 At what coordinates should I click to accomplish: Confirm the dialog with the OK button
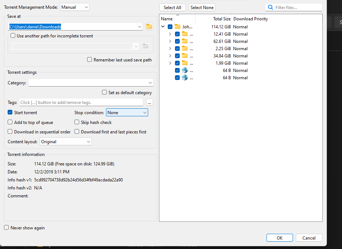click(x=279, y=238)
